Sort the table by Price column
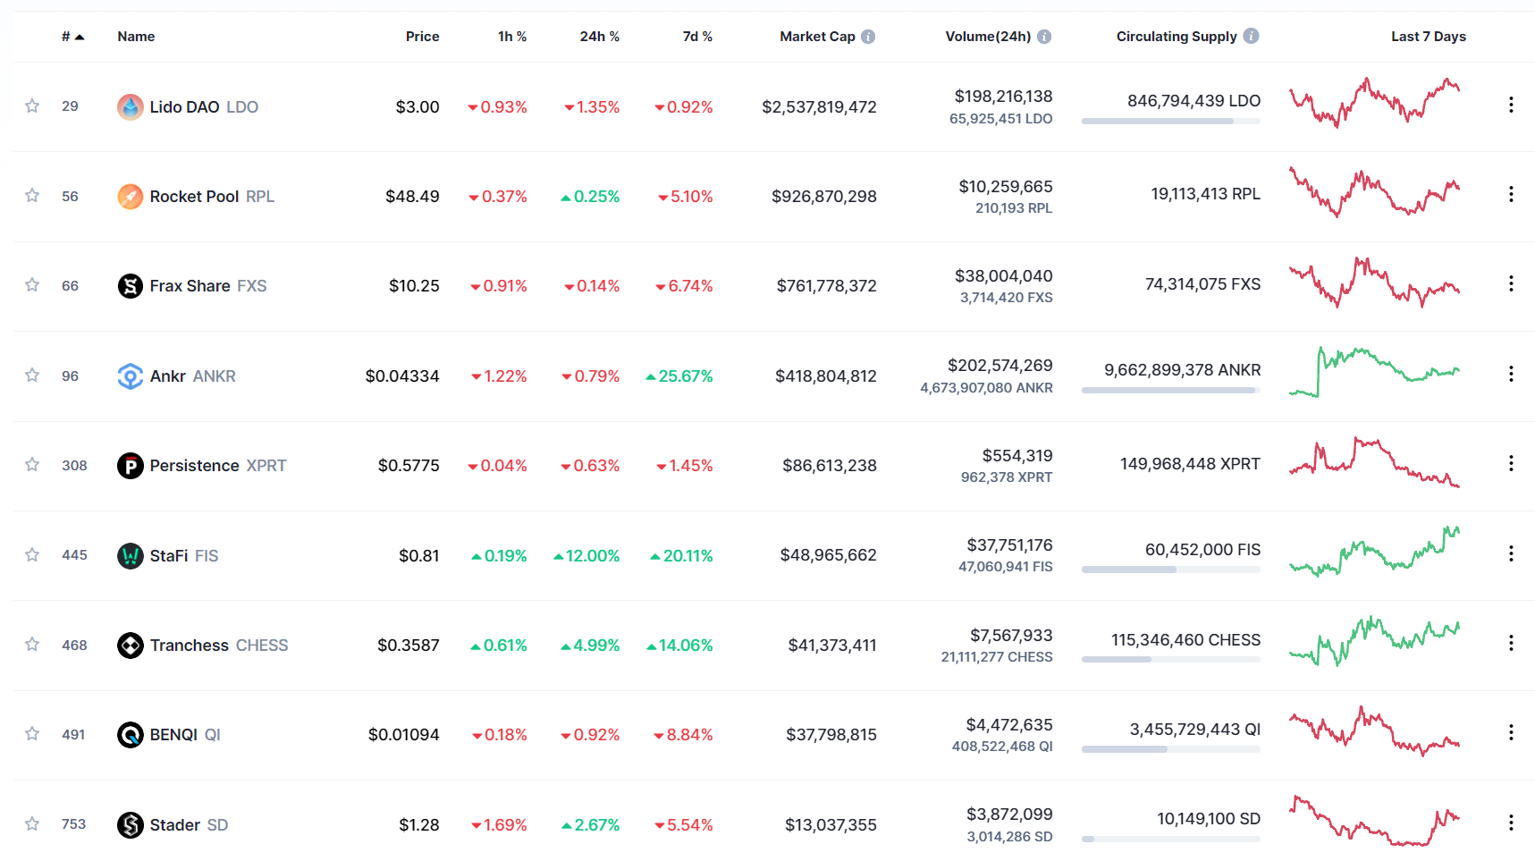Screen dimensions: 1535x861 (x=422, y=37)
